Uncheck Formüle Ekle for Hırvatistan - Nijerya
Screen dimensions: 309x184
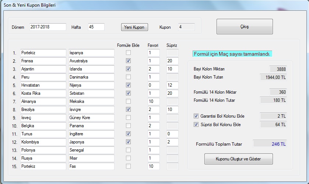(128, 85)
